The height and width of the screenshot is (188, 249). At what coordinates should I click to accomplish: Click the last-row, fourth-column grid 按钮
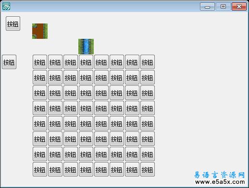[86, 169]
